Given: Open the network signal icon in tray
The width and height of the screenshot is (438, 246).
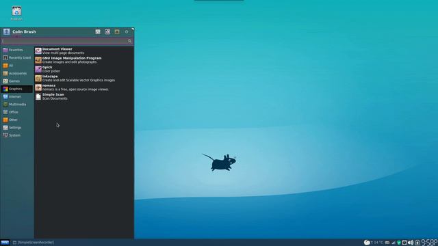Looking at the screenshot, I should pos(394,243).
